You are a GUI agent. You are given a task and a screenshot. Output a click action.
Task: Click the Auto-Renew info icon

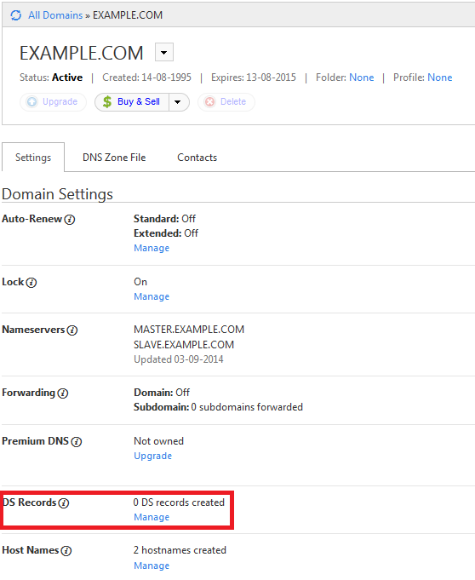click(x=70, y=220)
